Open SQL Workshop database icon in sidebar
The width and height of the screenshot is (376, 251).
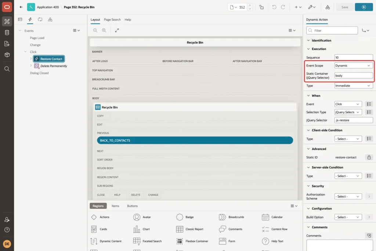pyautogui.click(x=7, y=33)
